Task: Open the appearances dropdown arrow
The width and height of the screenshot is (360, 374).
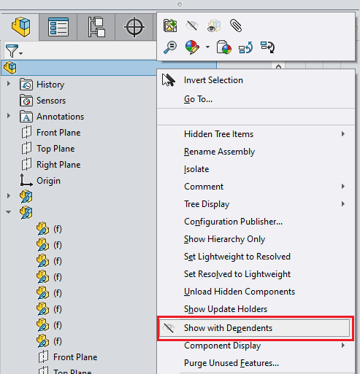Action: click(x=207, y=47)
